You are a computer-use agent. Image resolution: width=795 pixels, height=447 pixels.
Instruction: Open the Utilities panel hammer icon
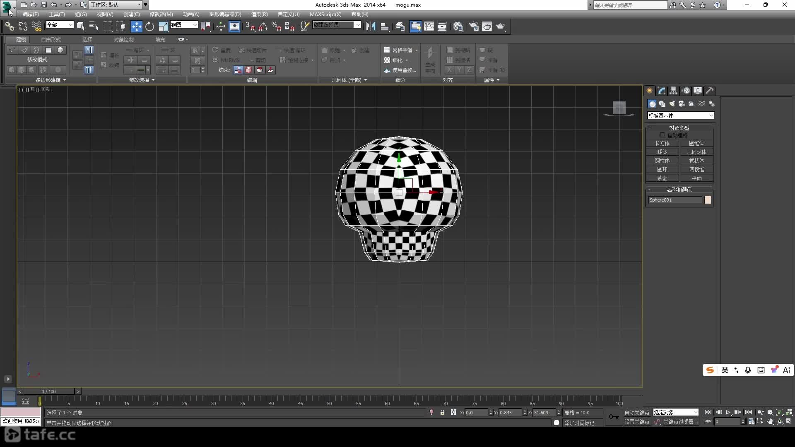click(x=710, y=90)
